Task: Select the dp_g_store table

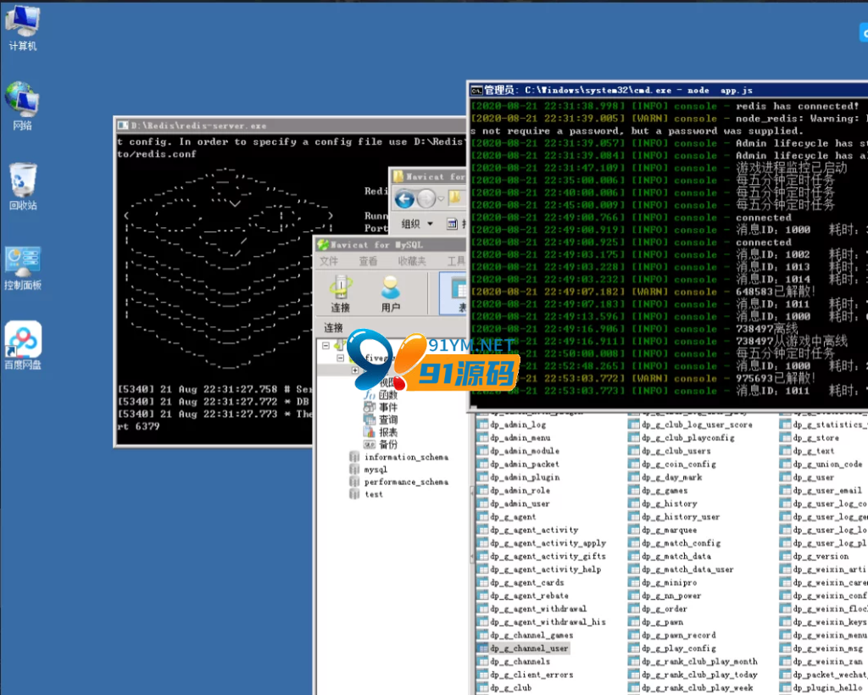Action: point(815,437)
